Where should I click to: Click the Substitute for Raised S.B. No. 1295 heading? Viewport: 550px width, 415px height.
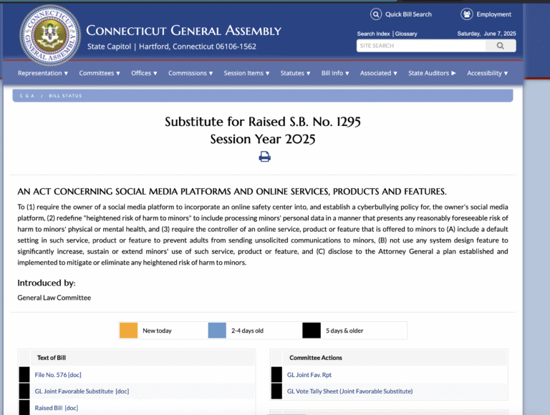(263, 122)
